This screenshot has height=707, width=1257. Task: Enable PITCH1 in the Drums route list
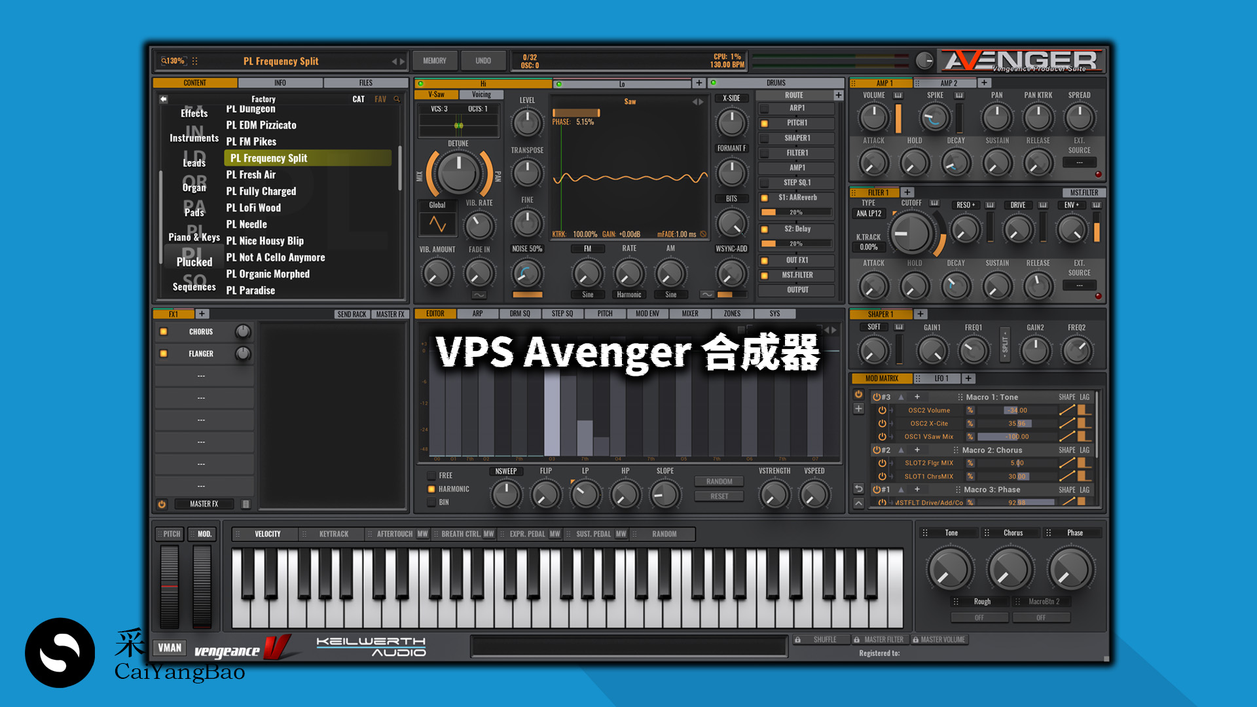pos(765,122)
